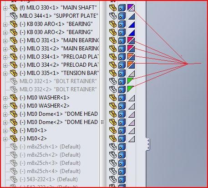Select (-) MILO 334<1> "PRELOAD PLATE" row
The image size is (208, 188).
(x=59, y=57)
